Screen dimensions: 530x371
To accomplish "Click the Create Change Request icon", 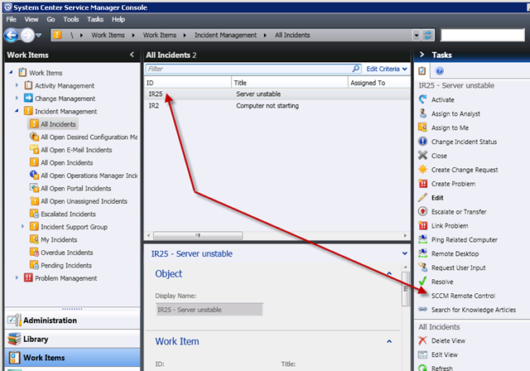I will point(422,170).
